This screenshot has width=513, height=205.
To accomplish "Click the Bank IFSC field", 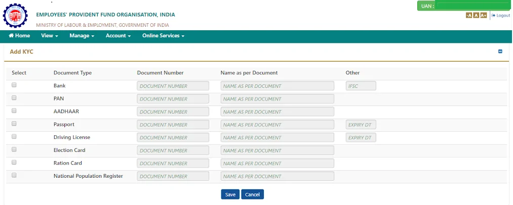I will (x=361, y=86).
